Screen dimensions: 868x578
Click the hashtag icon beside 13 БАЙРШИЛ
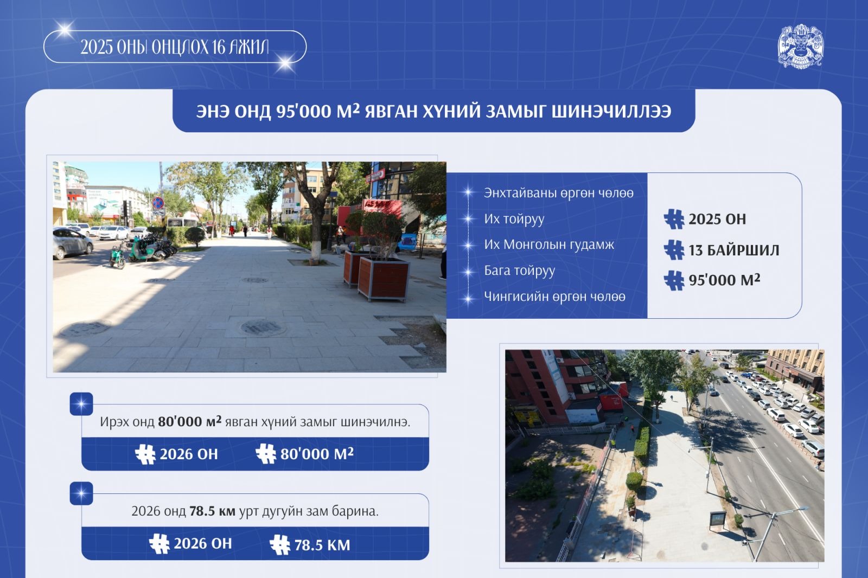tap(674, 250)
